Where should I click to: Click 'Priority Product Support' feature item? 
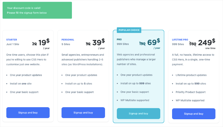(x=190, y=92)
